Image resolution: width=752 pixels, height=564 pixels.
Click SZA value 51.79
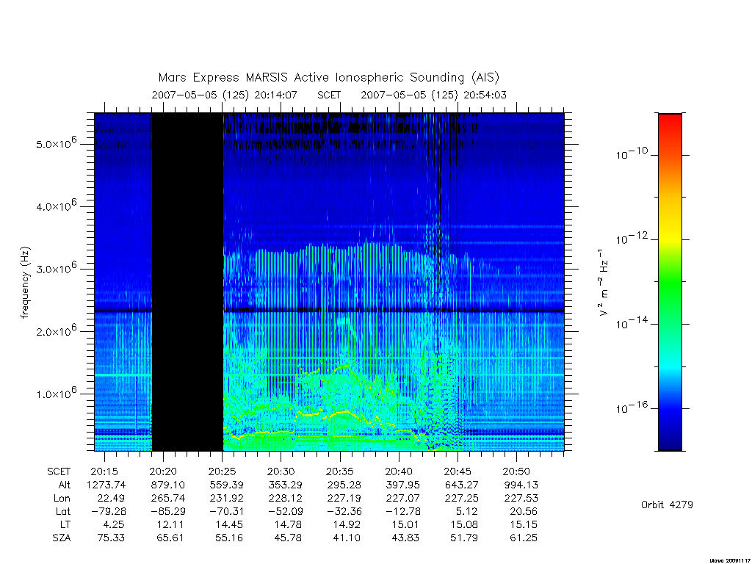(464, 538)
